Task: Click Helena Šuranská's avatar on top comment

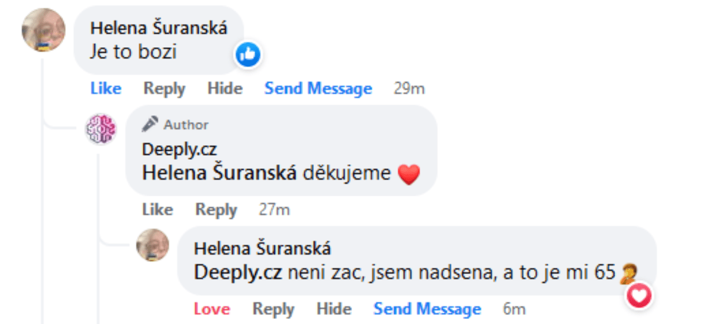Action: click(x=43, y=30)
